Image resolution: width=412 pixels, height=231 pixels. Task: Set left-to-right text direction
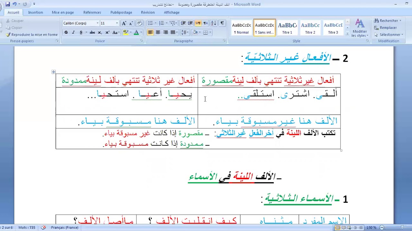(198, 23)
